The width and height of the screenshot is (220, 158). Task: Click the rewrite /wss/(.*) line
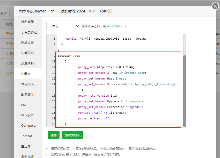102,113
